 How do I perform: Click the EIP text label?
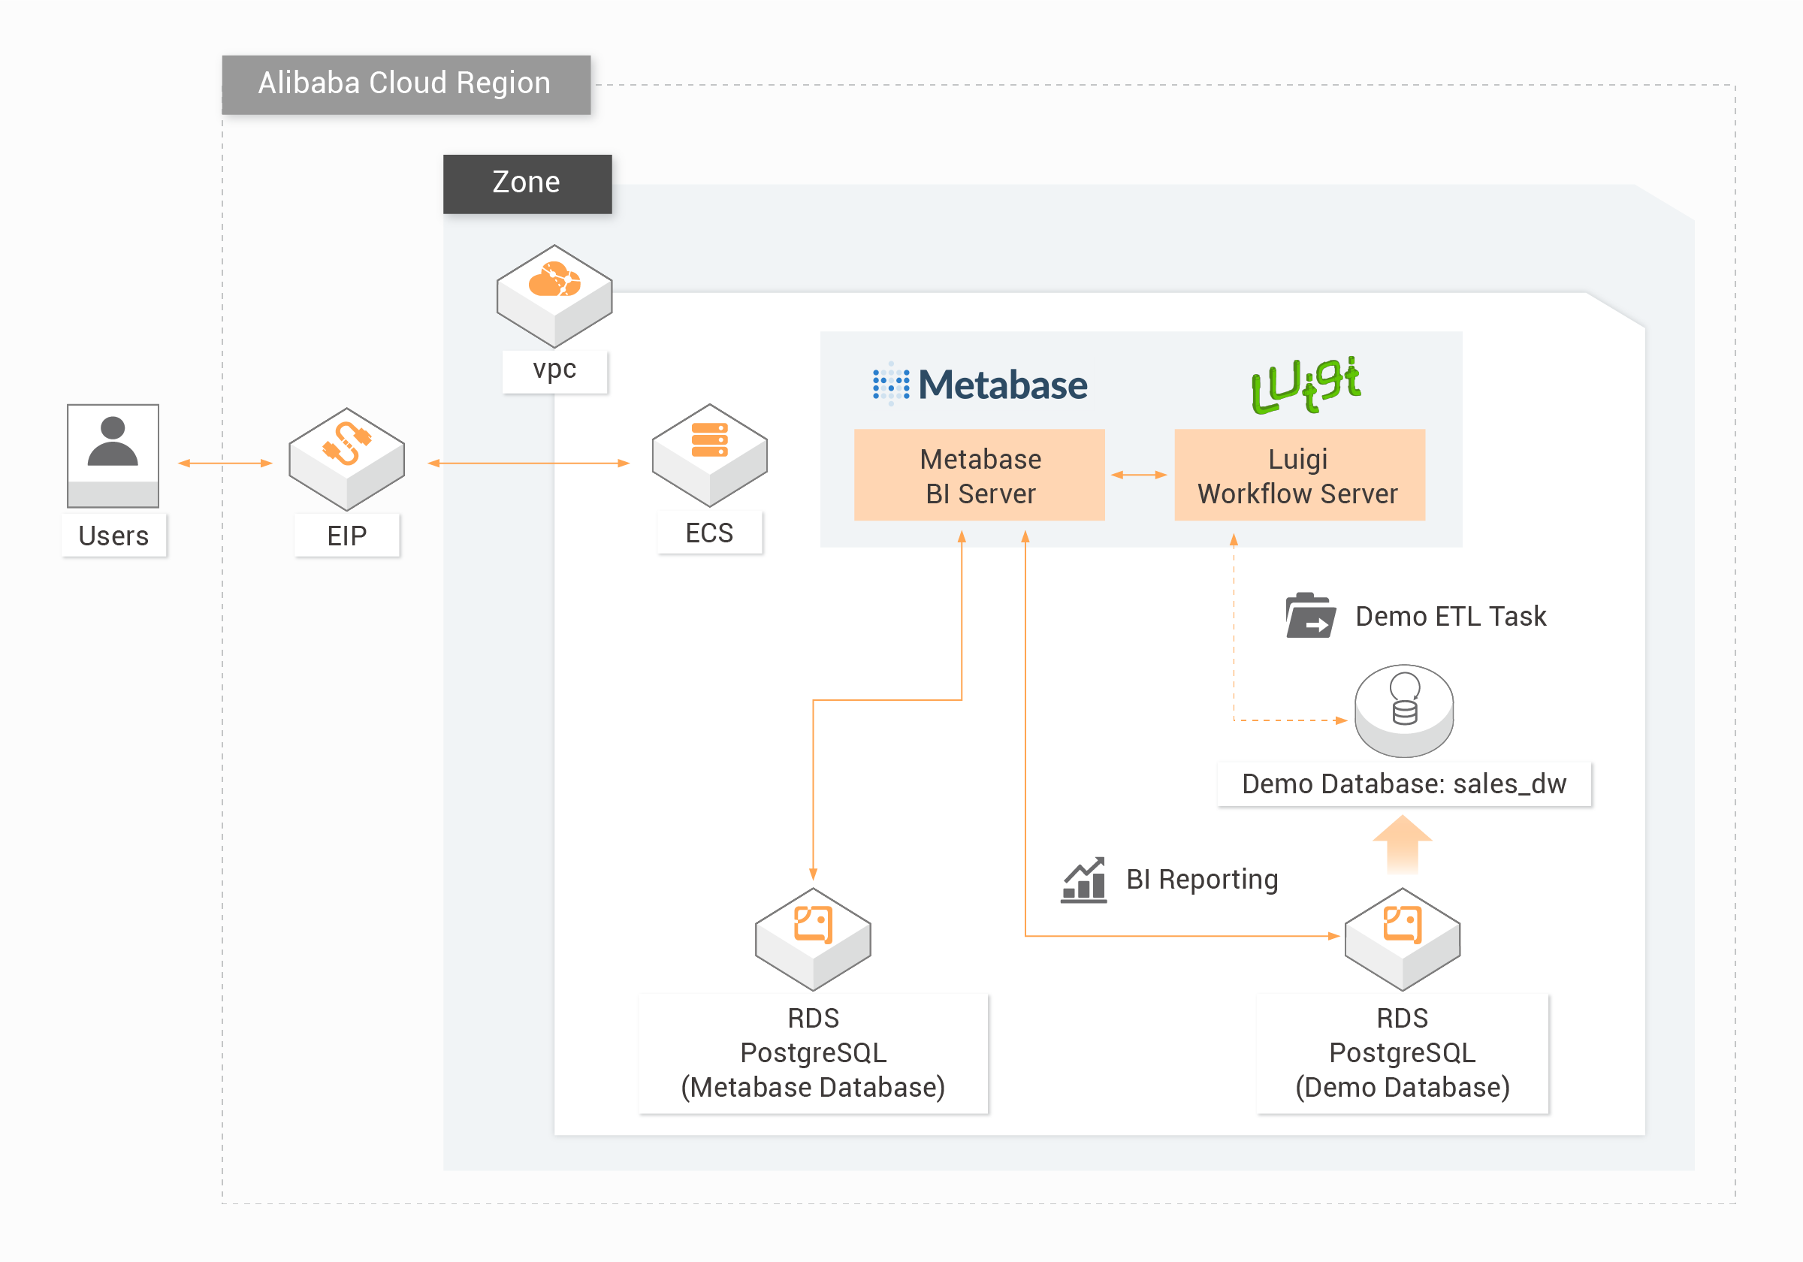coord(347,536)
